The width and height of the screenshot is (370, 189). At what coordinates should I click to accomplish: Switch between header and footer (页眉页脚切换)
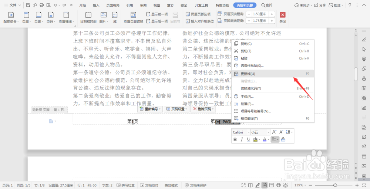tap(133, 17)
